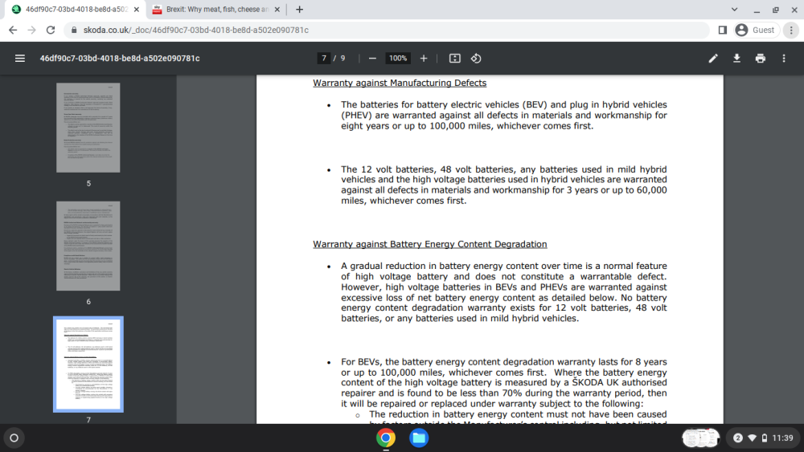Reload the current page

pyautogui.click(x=50, y=31)
